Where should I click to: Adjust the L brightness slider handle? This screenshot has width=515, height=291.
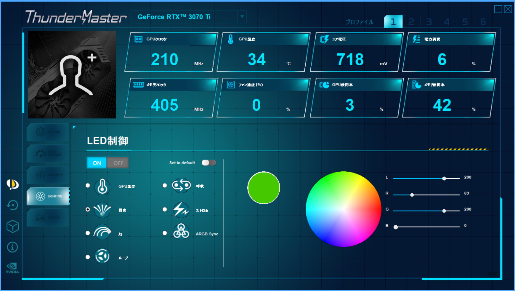point(444,178)
